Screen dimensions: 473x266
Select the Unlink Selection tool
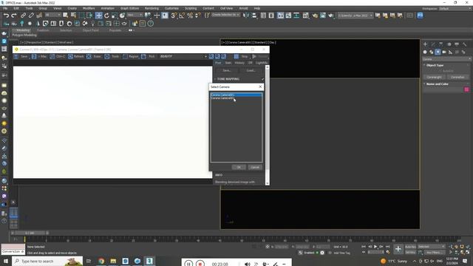point(31,16)
